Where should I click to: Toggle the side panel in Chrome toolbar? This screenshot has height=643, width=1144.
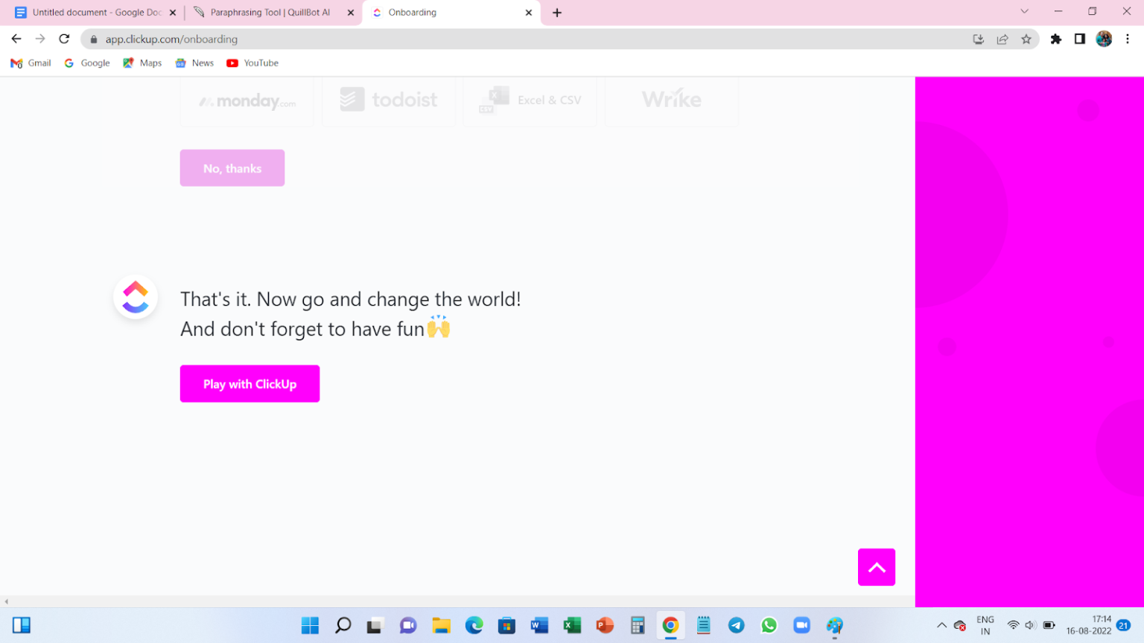click(1079, 39)
